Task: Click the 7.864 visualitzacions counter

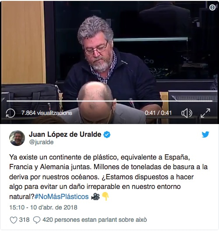Action: click(x=47, y=113)
